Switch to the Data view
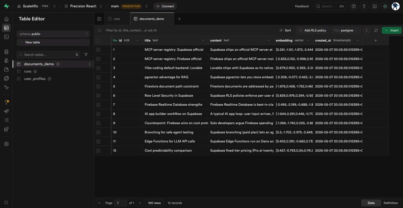 coord(371,203)
